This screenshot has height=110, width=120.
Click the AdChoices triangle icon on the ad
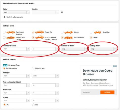click(x=114, y=66)
